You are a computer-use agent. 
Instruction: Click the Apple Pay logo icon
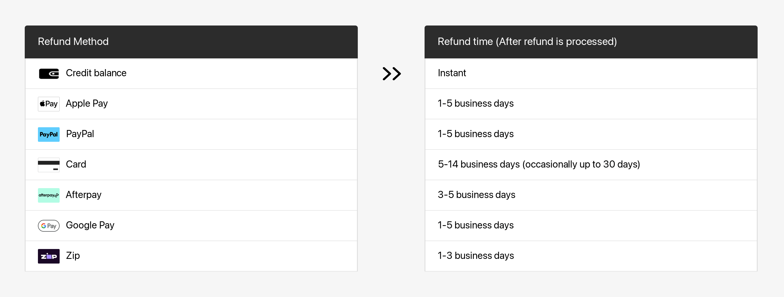(49, 104)
